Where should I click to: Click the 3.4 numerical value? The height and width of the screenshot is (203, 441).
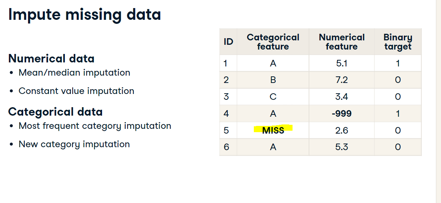342,97
